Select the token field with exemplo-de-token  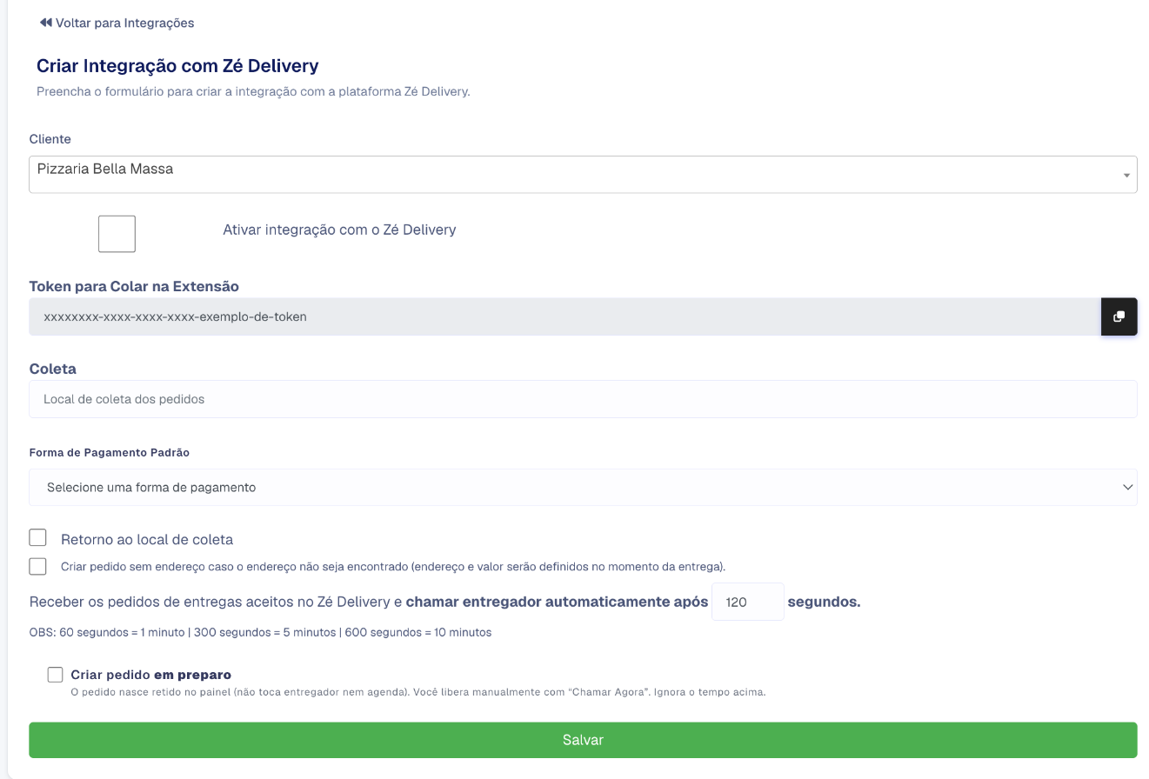pyautogui.click(x=565, y=316)
